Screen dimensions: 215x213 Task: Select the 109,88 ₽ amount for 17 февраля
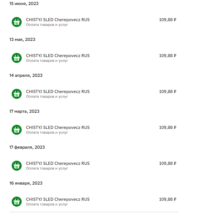click(168, 163)
